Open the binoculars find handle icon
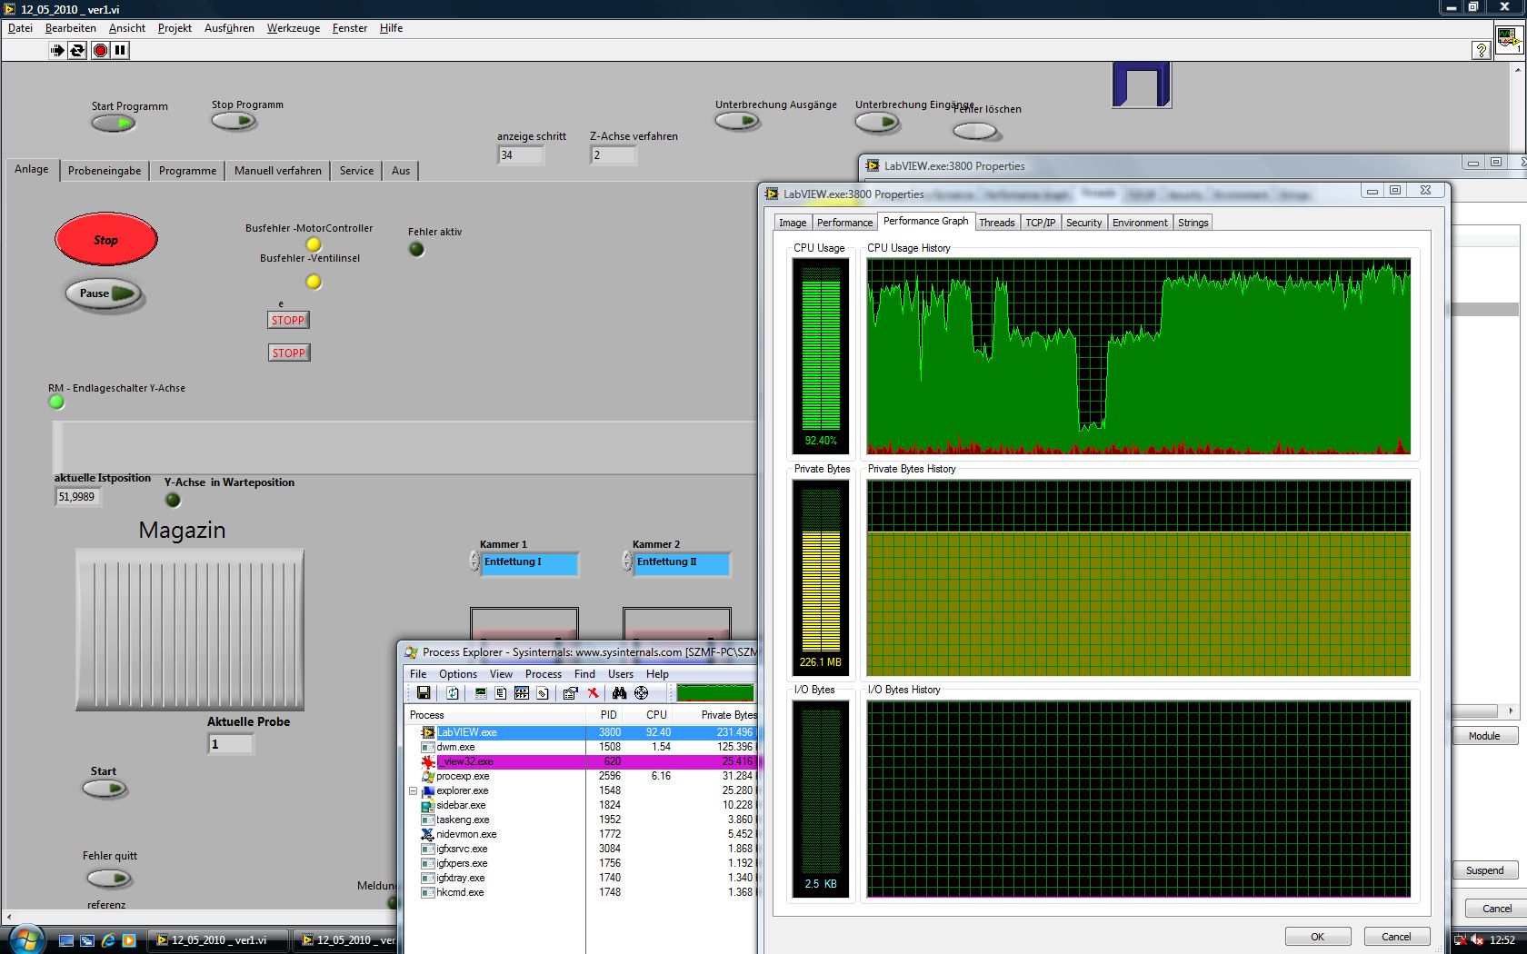1527x954 pixels. tap(619, 693)
